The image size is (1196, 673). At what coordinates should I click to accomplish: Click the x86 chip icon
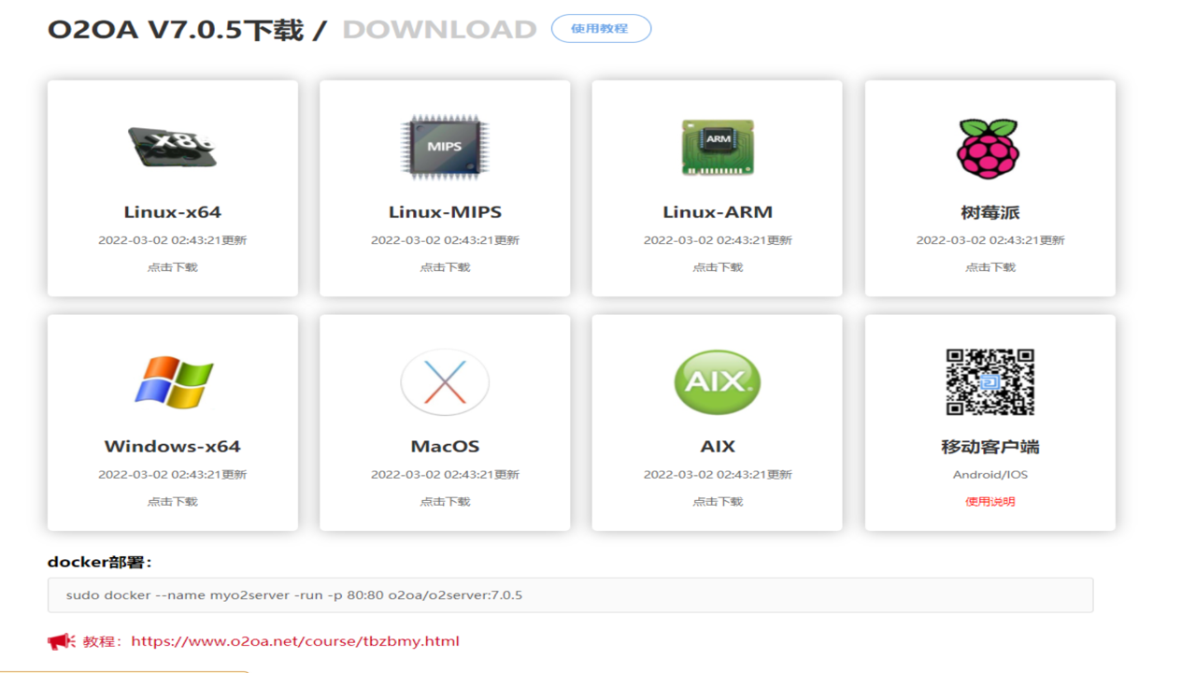[x=173, y=147]
